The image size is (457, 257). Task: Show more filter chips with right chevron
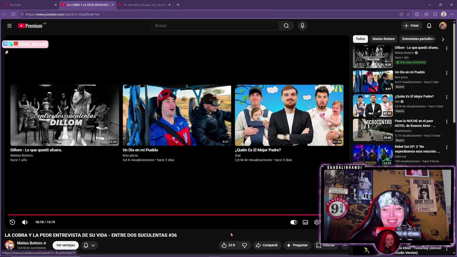pyautogui.click(x=443, y=39)
